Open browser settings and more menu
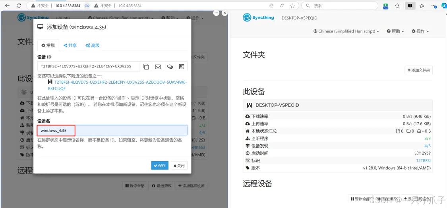The height and width of the screenshot is (208, 447). click(433, 6)
